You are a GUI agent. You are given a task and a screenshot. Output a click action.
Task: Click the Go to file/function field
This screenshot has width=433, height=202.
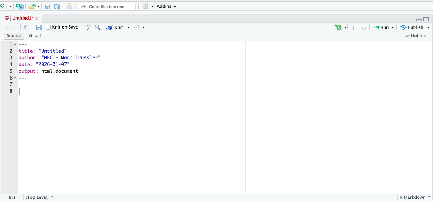(x=107, y=6)
